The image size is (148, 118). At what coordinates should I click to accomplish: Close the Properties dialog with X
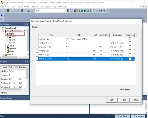point(140,21)
